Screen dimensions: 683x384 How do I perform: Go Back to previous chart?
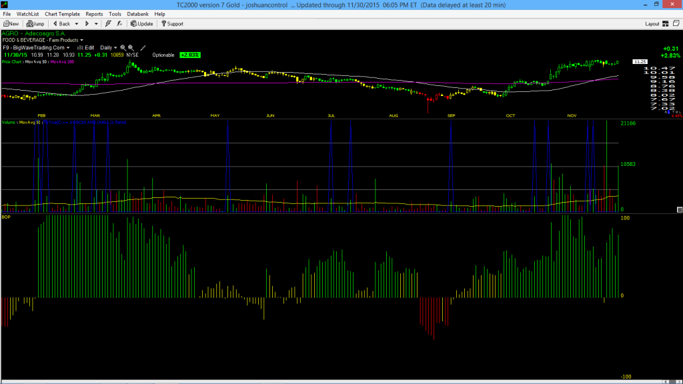(61, 23)
